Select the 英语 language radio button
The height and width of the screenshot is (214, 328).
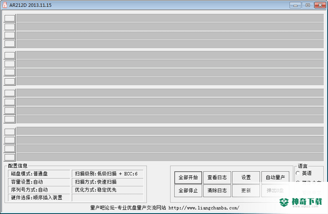pyautogui.click(x=298, y=173)
